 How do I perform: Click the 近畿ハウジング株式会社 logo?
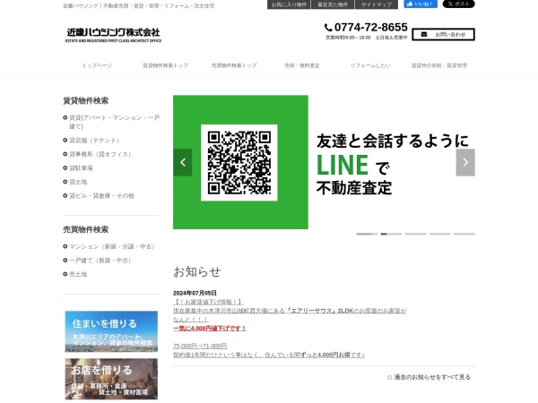pos(113,35)
